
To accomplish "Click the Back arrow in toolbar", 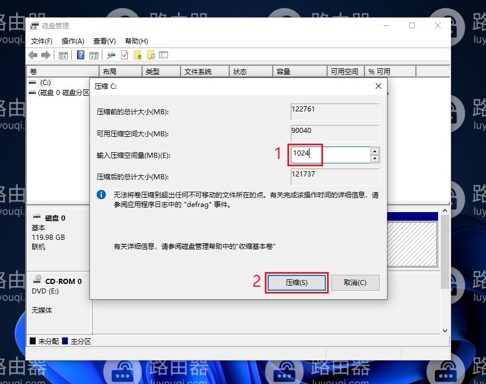I will 33,55.
